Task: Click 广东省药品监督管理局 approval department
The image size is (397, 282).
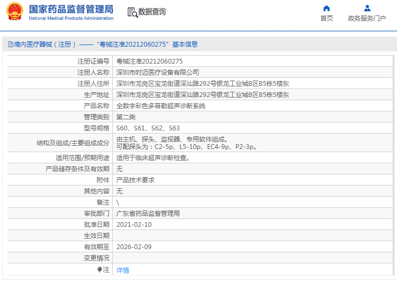Action: point(148,214)
